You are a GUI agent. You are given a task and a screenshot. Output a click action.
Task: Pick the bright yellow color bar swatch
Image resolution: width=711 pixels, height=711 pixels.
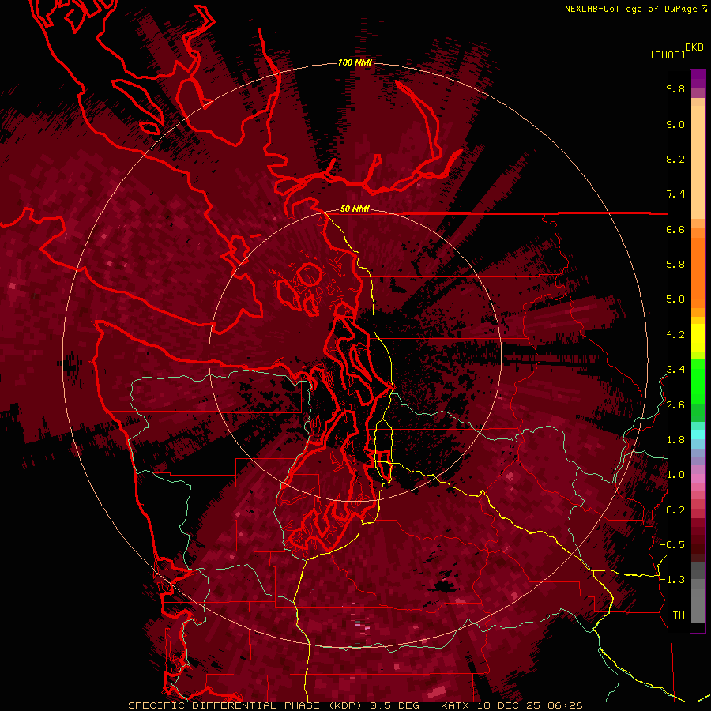698,338
